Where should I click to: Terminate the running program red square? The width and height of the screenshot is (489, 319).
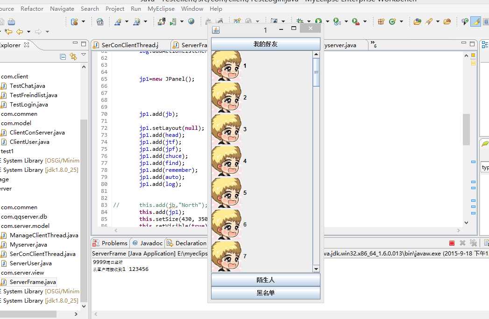coord(452,243)
